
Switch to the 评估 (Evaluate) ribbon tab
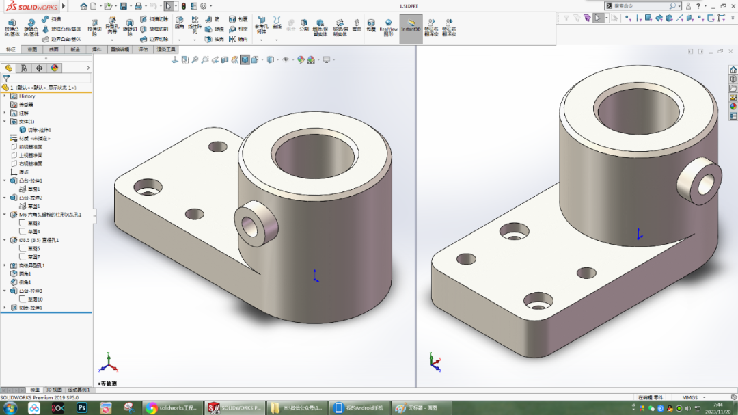coord(143,49)
